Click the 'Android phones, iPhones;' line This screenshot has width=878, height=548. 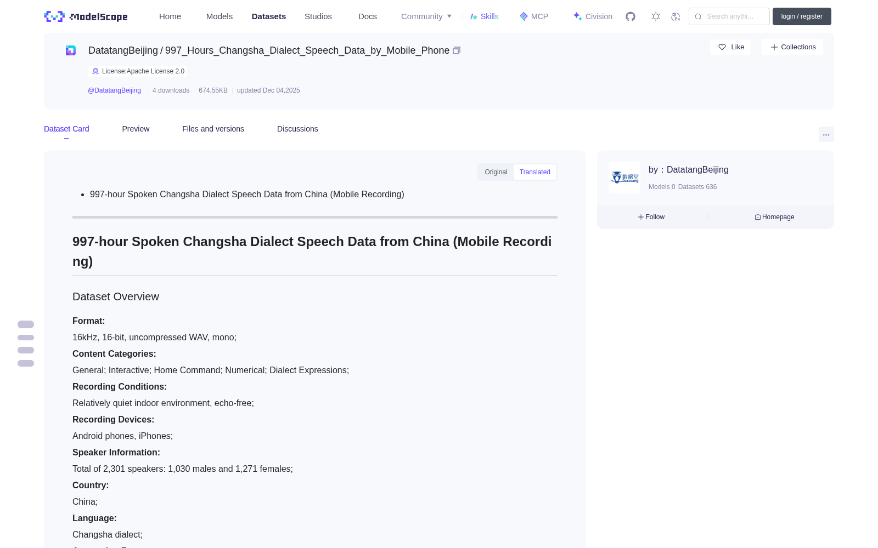(123, 436)
